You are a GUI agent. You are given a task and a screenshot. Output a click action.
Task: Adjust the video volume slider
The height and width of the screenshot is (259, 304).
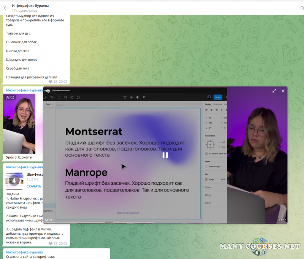coord(61,91)
